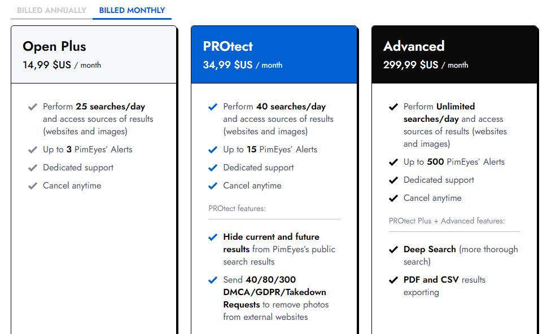Click the black checkmark beside 500 PimEyes' Alerts
The width and height of the screenshot is (547, 334).
[393, 162]
